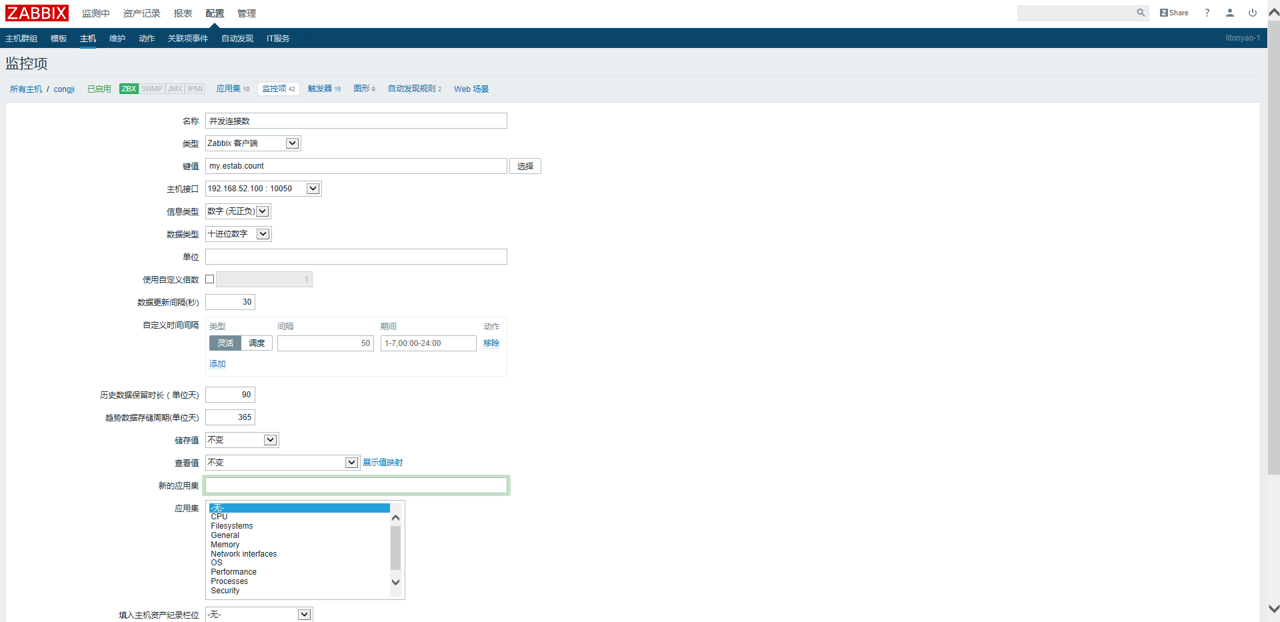Select the 灵活 interval type
Screen dimensions: 1280x622
tap(225, 343)
